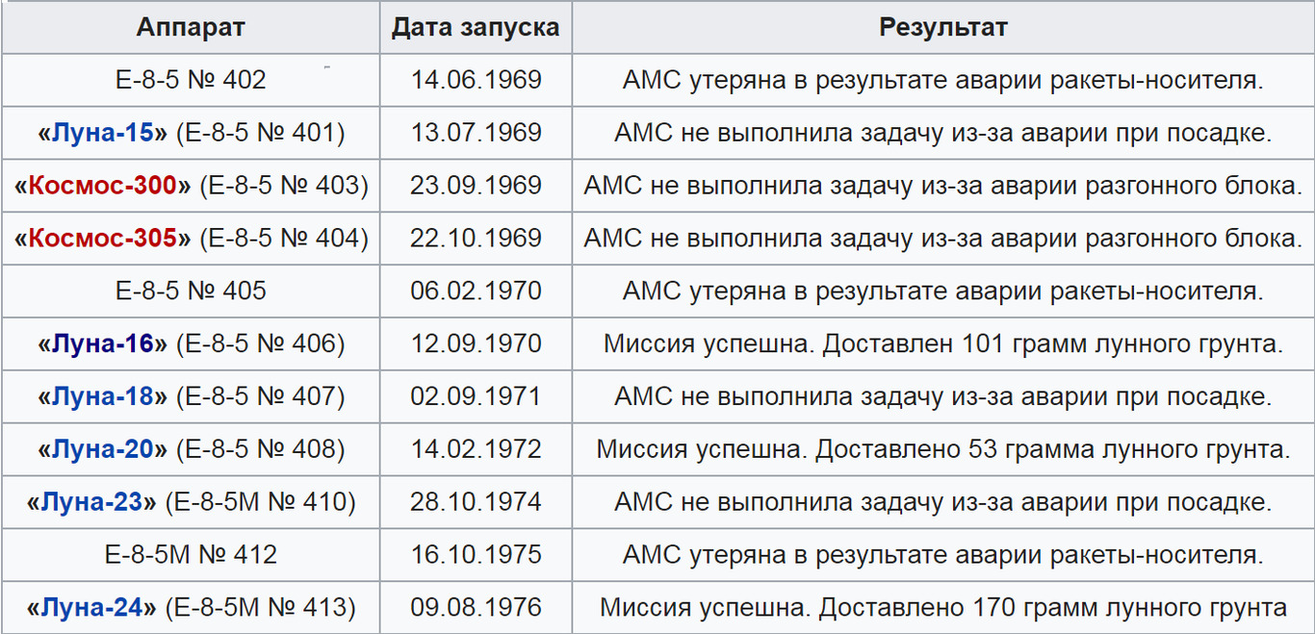
Task: Click the Аппарат column header
Action: (x=191, y=27)
